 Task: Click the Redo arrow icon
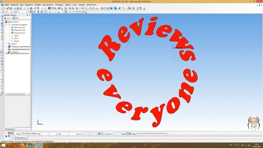point(45,8)
